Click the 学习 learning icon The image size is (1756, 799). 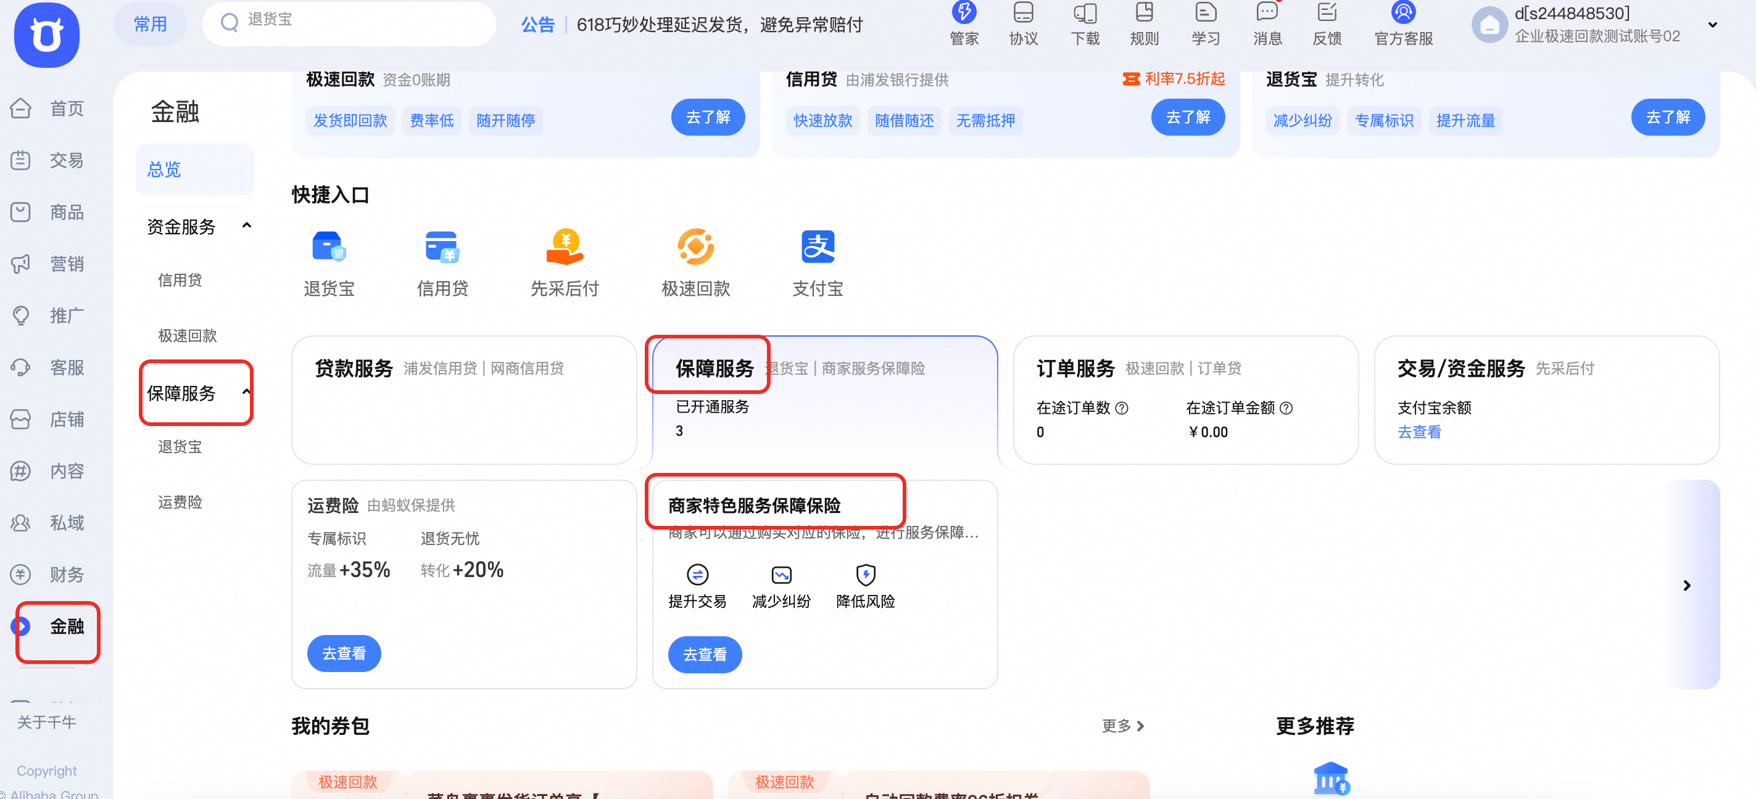click(x=1204, y=24)
